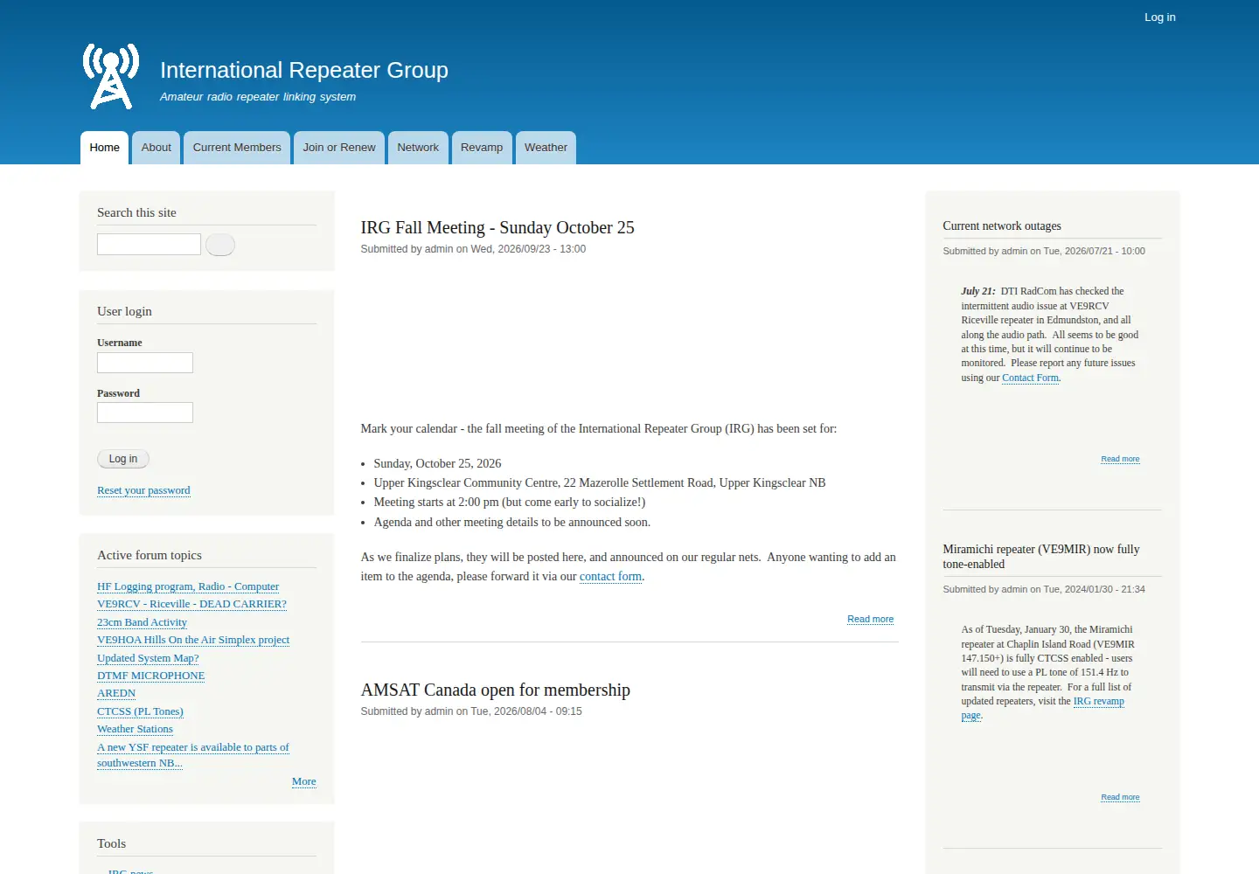The width and height of the screenshot is (1259, 874).
Task: Click Read more under Miramichi repeater post
Action: click(x=1120, y=797)
